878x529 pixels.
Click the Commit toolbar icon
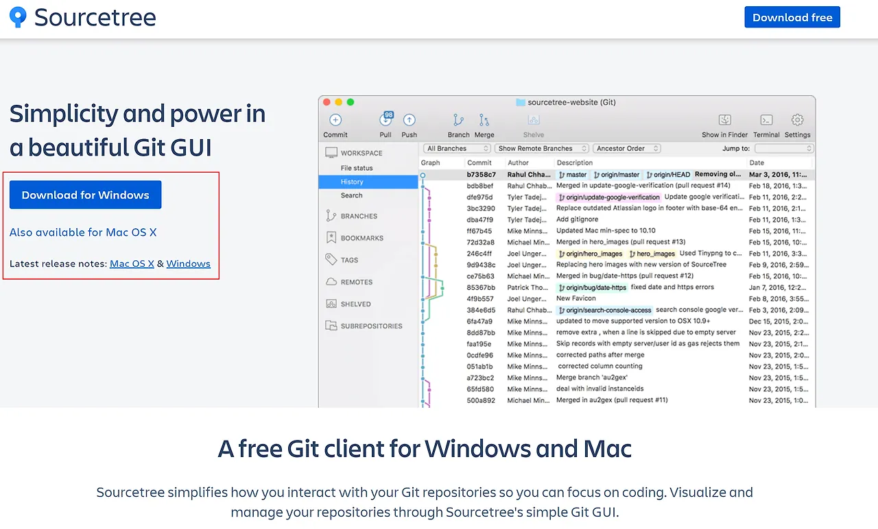point(335,120)
